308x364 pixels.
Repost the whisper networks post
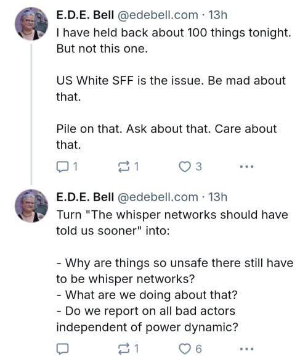tap(124, 349)
